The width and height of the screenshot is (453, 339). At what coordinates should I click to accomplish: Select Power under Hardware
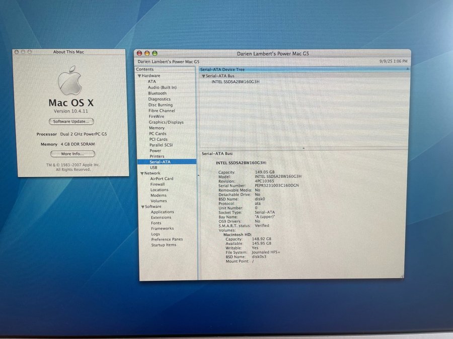[x=155, y=151]
